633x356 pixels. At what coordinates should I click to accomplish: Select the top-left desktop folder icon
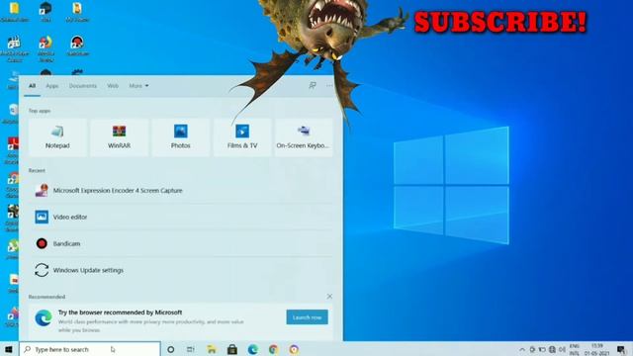tap(15, 12)
